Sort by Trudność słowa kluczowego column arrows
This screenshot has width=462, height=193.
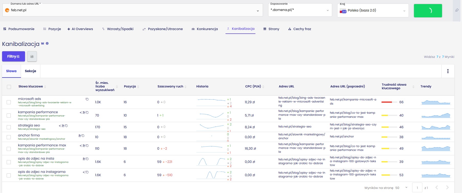(x=413, y=87)
